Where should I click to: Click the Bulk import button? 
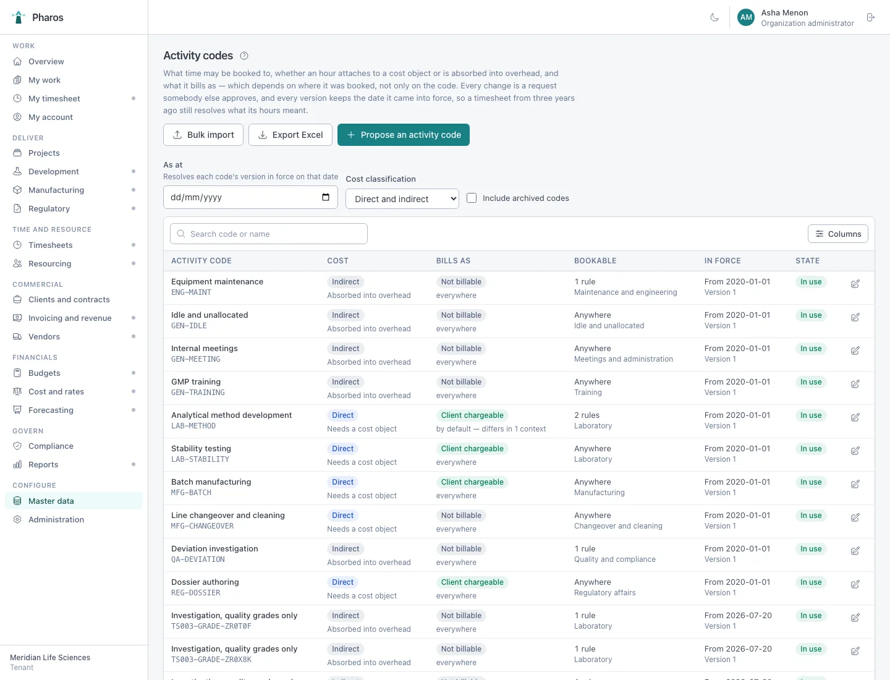203,135
